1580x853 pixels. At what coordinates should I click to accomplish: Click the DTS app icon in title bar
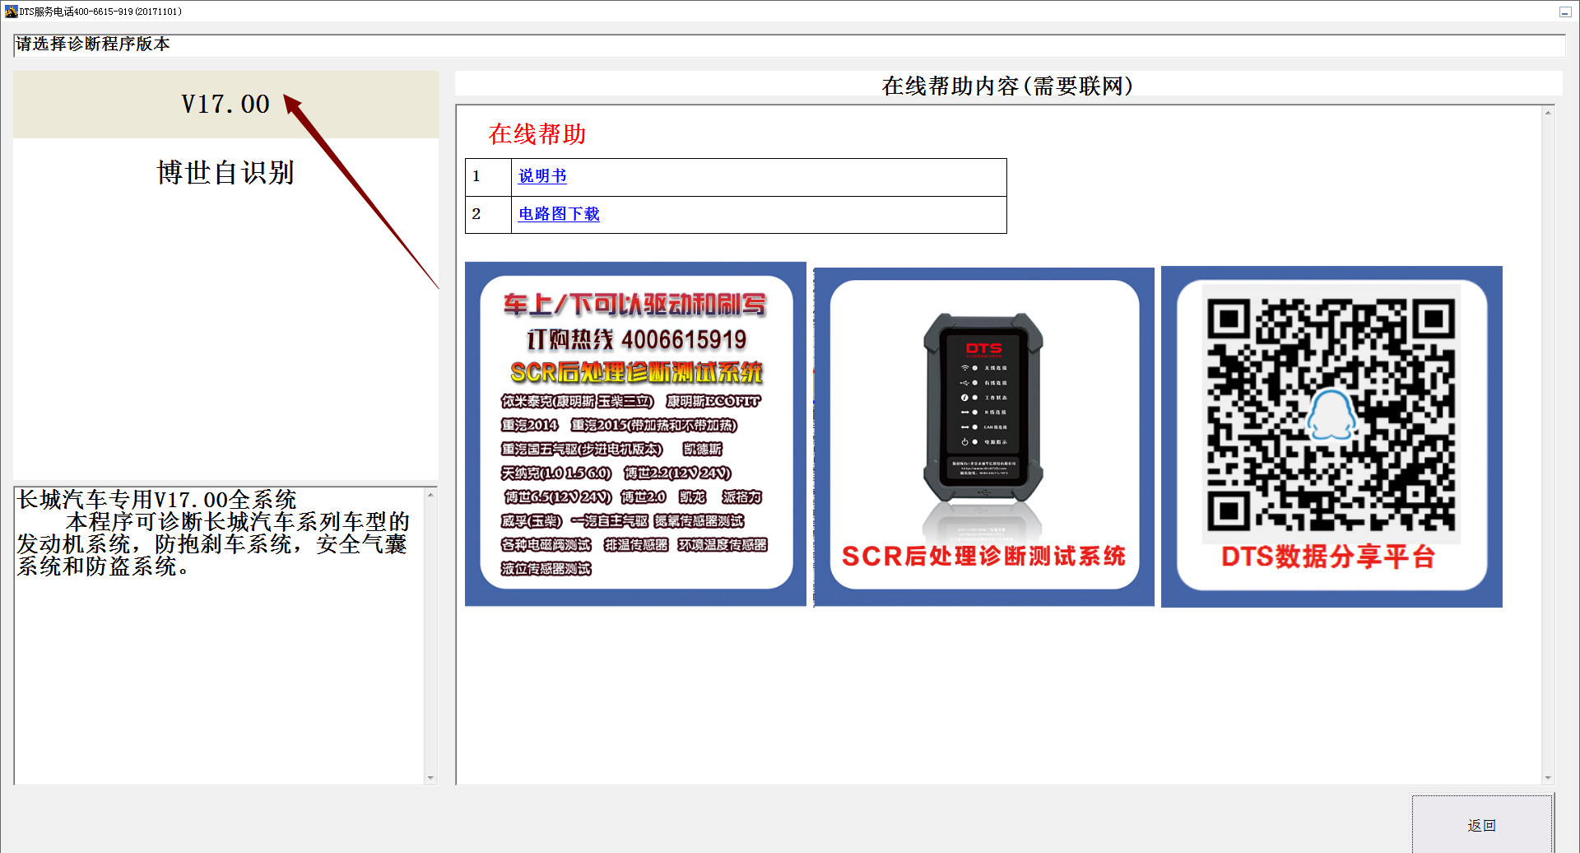tap(11, 11)
